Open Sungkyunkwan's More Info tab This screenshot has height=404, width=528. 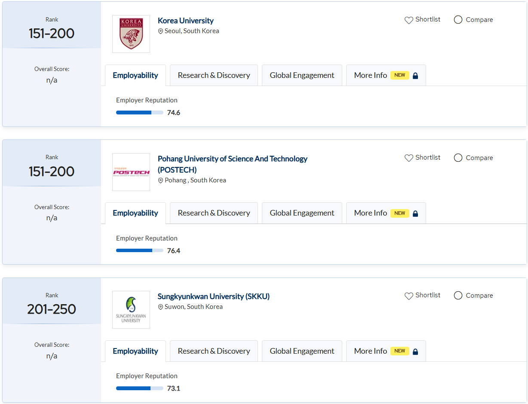click(x=386, y=351)
